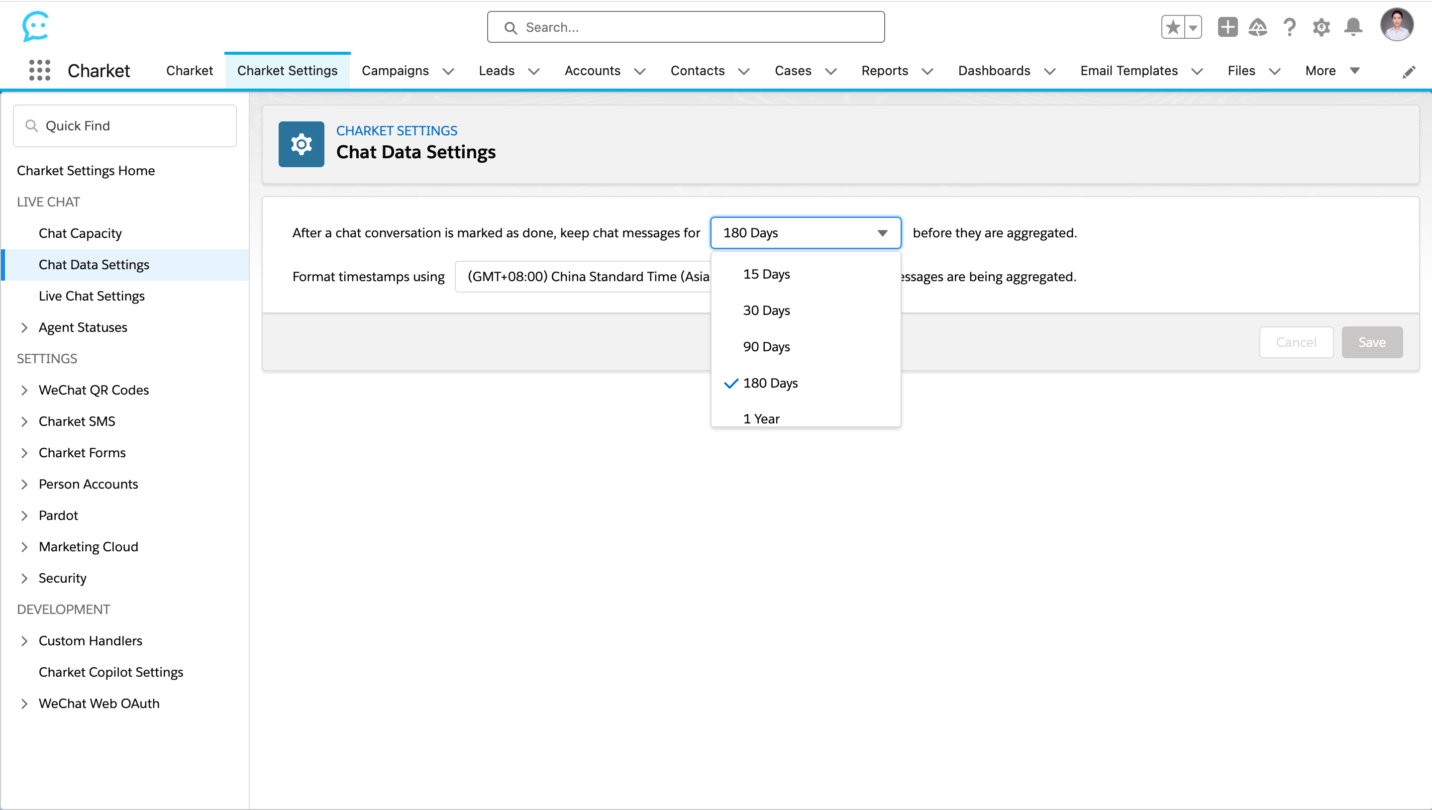Open Live Chat Settings
Screen dimensions: 1432x810
click(x=92, y=296)
